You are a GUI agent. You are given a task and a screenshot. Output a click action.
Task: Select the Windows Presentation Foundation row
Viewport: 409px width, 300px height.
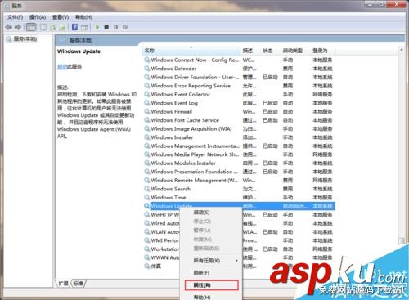pyautogui.click(x=239, y=172)
